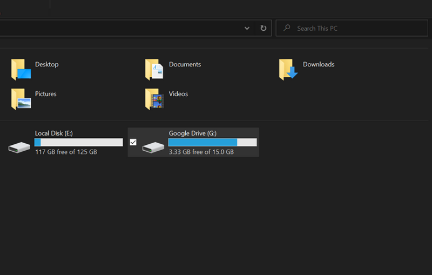Click the Google Drive (G:) storage usage bar
This screenshot has width=432, height=275.
tap(212, 142)
